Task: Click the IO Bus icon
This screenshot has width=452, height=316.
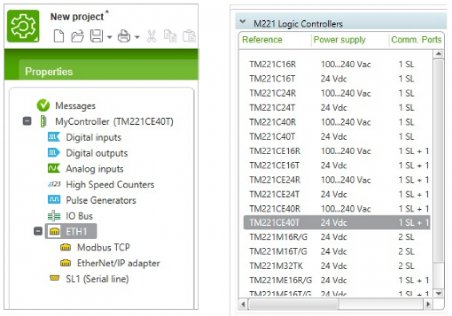Action: click(x=54, y=216)
